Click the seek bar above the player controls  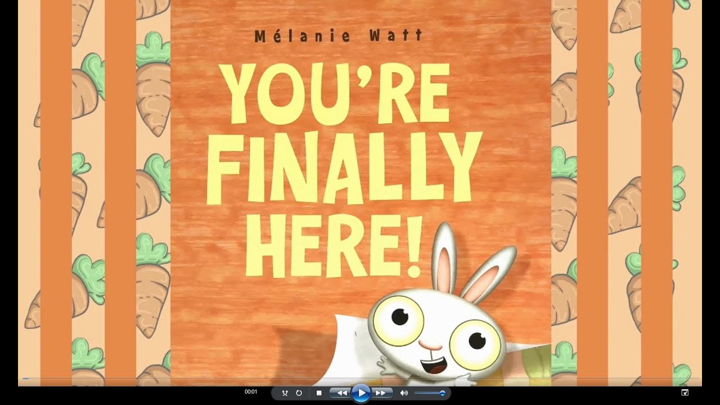360,379
